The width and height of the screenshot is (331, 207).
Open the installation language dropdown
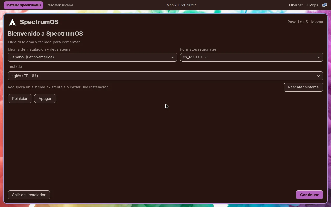point(92,57)
